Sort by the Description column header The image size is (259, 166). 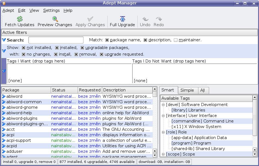(127, 90)
